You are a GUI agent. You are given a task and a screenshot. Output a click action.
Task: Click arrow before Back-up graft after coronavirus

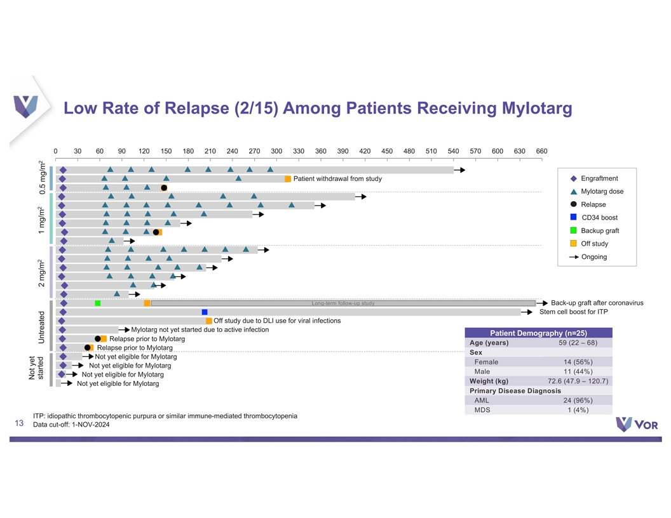[x=542, y=303]
